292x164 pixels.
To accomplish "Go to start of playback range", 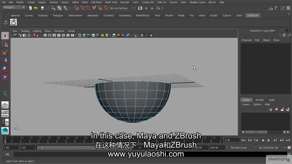I will pos(243,140).
